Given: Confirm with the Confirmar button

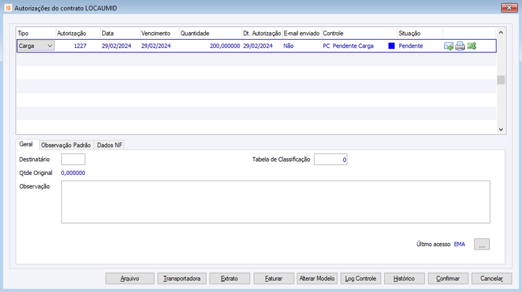Looking at the screenshot, I should click(x=448, y=278).
